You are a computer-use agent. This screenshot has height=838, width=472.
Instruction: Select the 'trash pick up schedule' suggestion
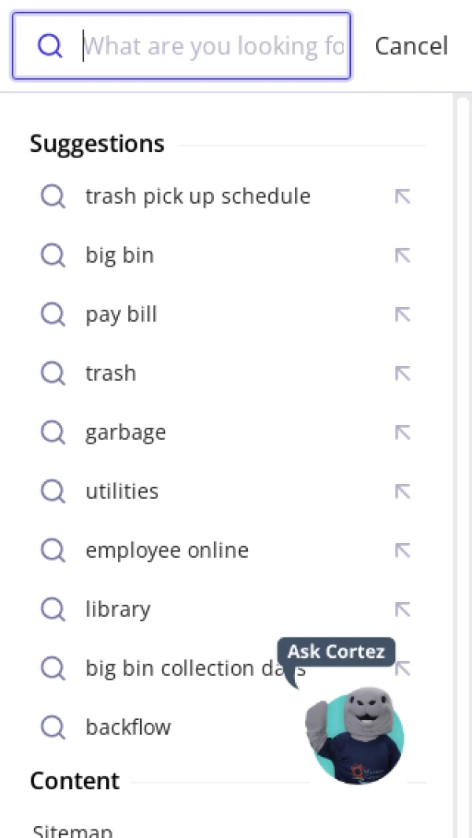197,197
